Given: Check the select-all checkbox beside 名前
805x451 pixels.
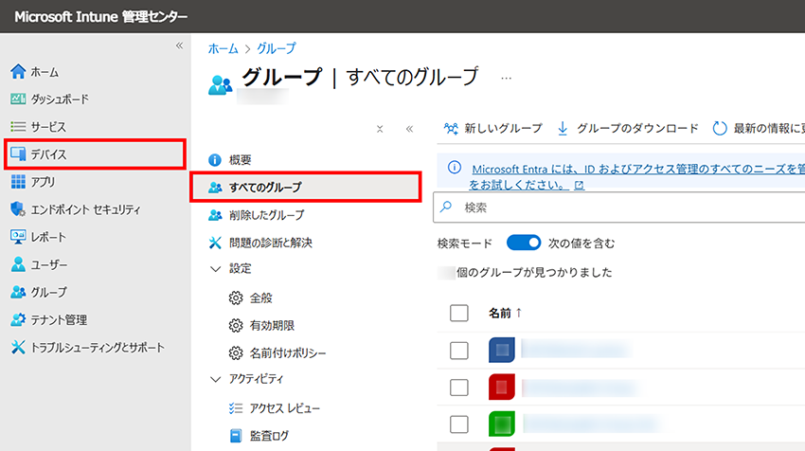Looking at the screenshot, I should pyautogui.click(x=459, y=313).
